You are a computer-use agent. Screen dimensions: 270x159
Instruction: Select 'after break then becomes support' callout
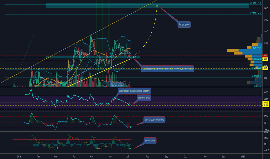134,91
